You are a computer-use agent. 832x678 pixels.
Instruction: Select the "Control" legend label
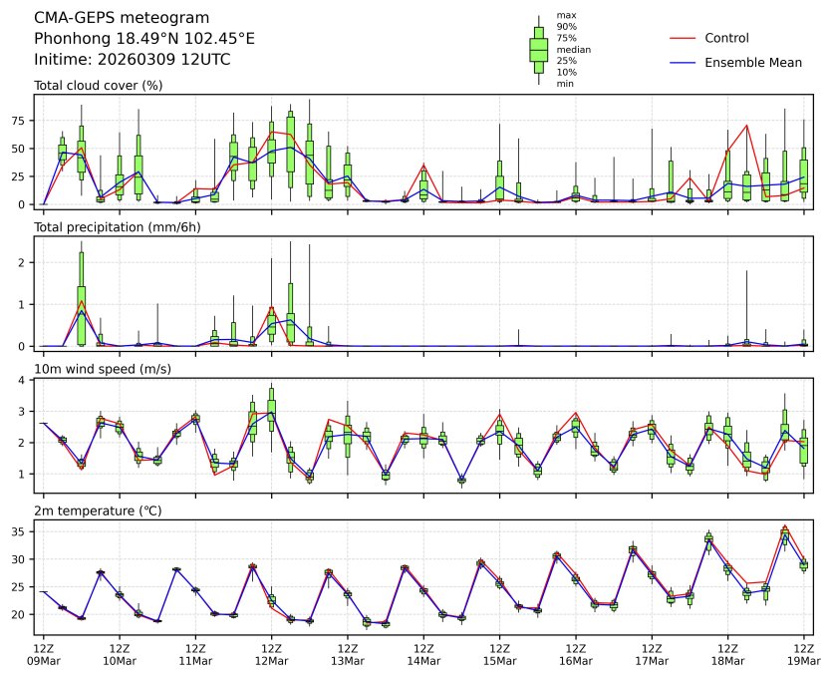point(726,38)
